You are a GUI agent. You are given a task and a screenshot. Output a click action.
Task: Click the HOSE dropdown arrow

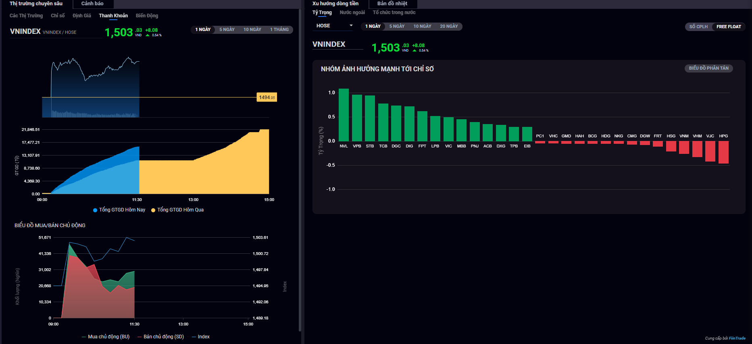[351, 26]
